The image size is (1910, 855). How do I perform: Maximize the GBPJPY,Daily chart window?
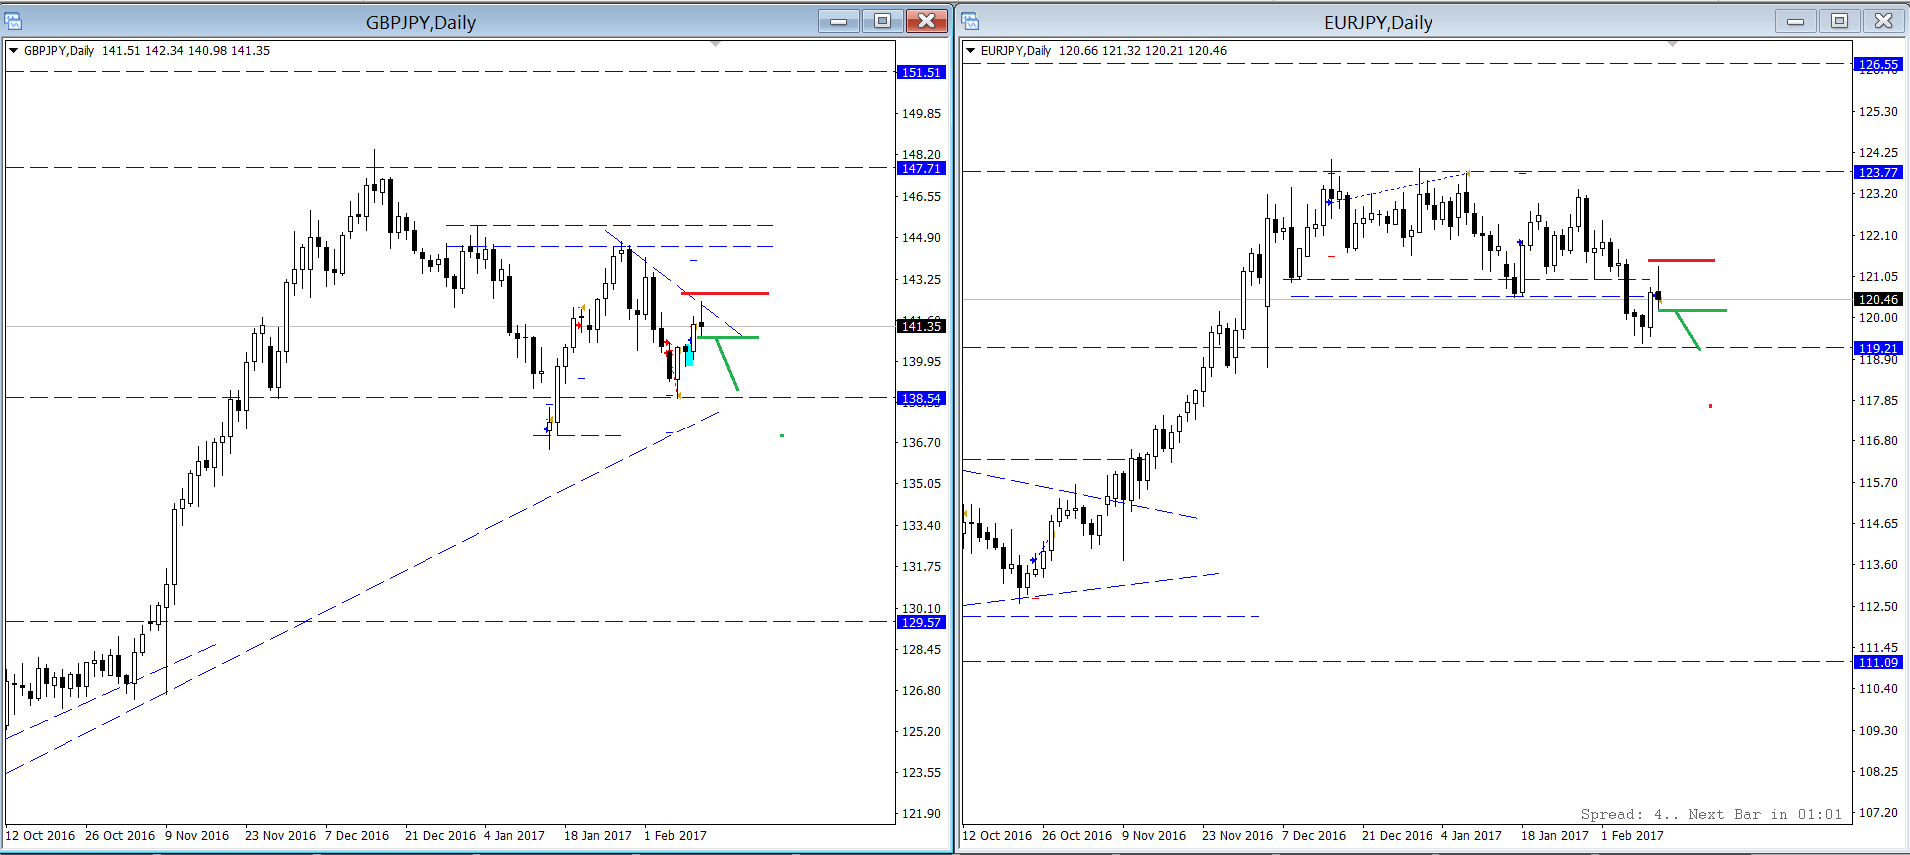click(x=882, y=21)
